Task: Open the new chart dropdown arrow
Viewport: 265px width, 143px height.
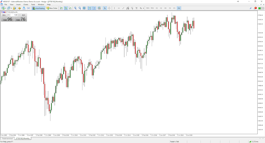Action: coord(6,8)
